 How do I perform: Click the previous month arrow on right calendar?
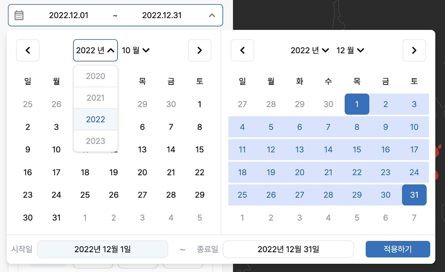pos(242,50)
